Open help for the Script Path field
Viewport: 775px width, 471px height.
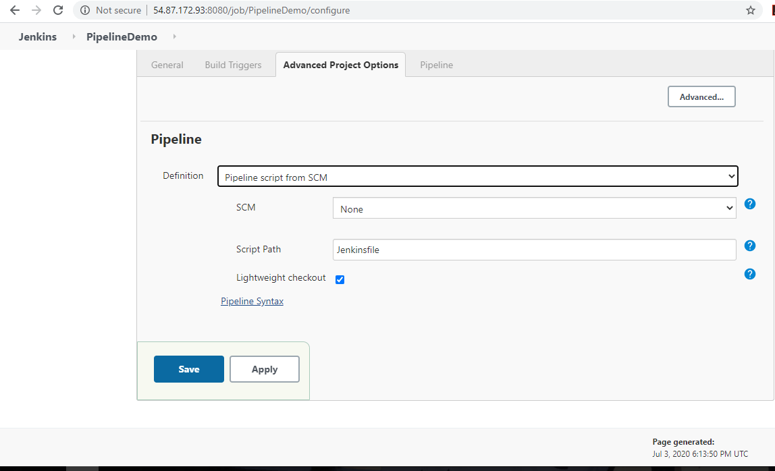[750, 246]
